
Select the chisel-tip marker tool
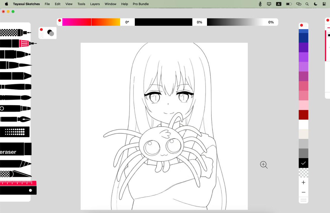(16, 76)
